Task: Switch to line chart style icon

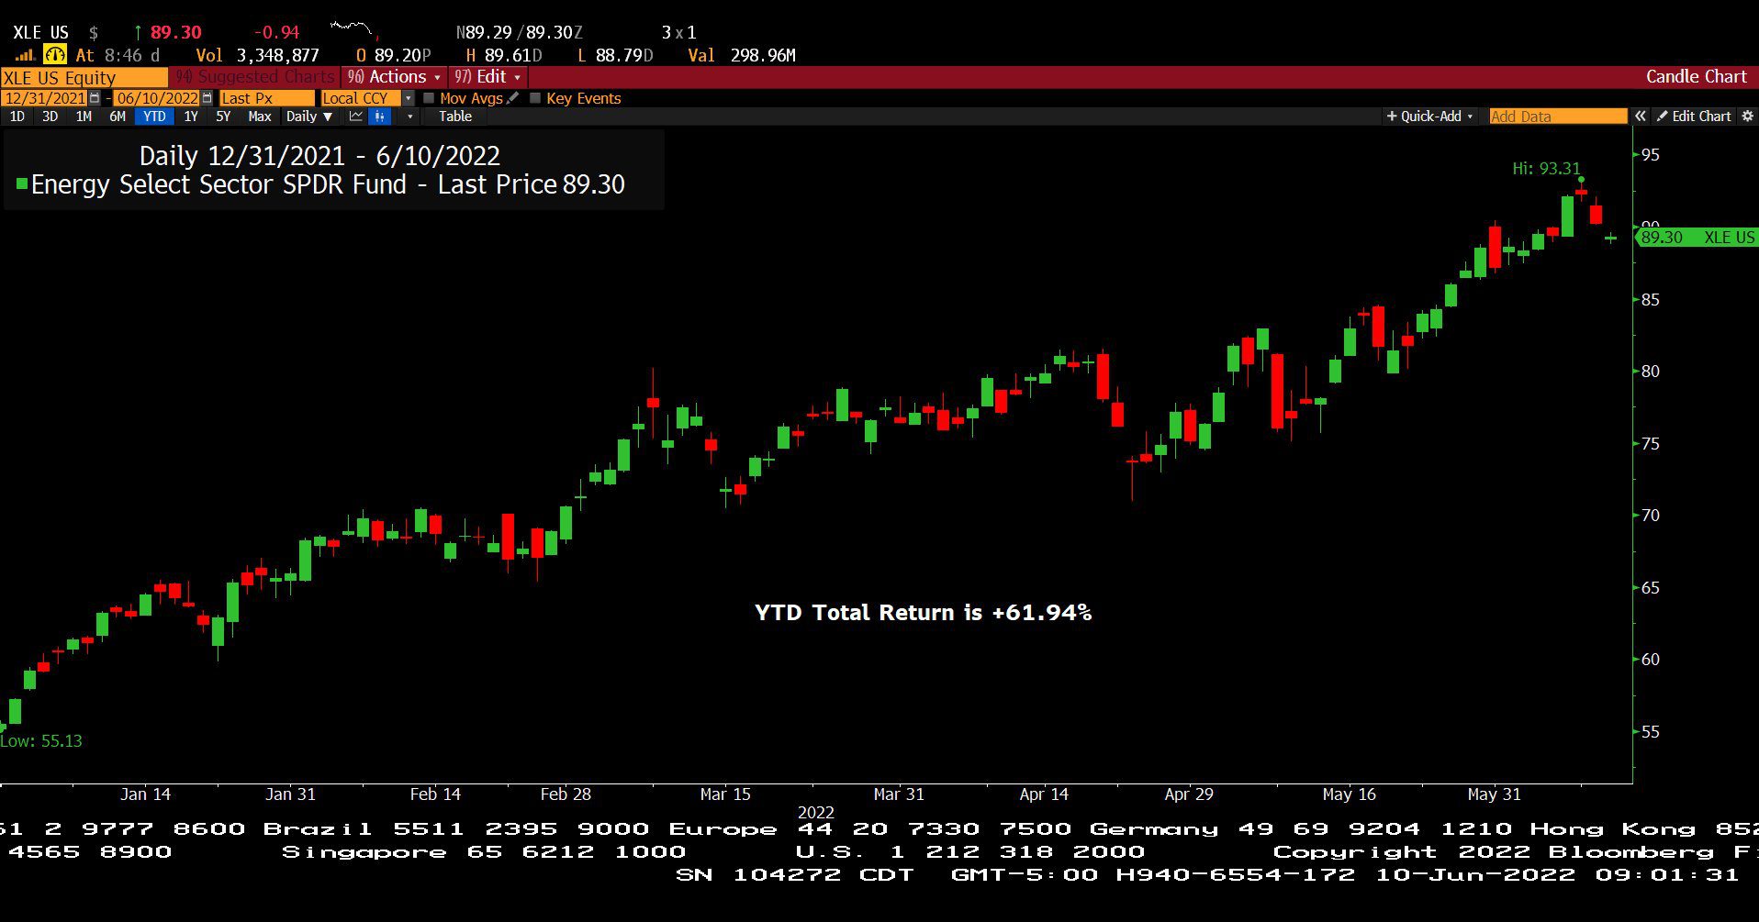Action: [x=356, y=117]
